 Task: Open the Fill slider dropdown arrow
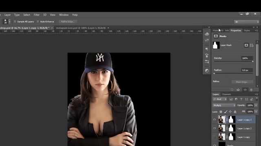click(x=256, y=112)
